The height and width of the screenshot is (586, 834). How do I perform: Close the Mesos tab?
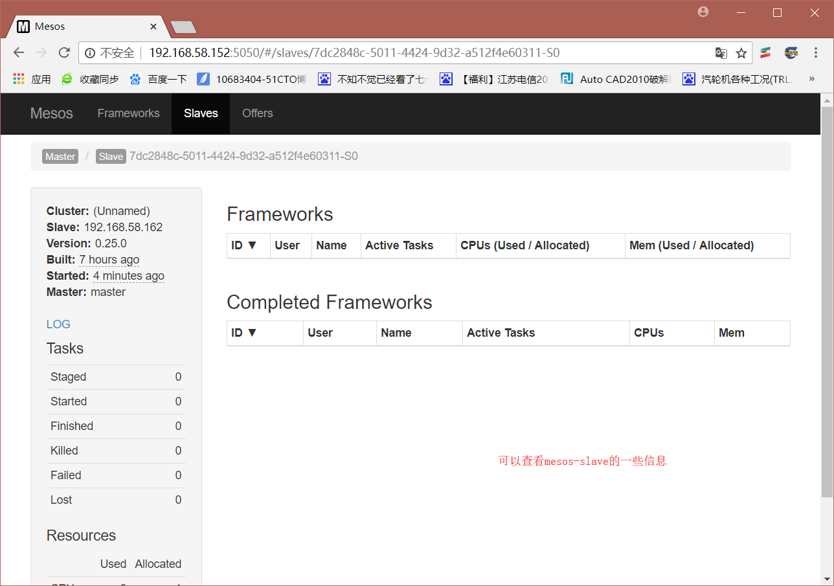[153, 27]
